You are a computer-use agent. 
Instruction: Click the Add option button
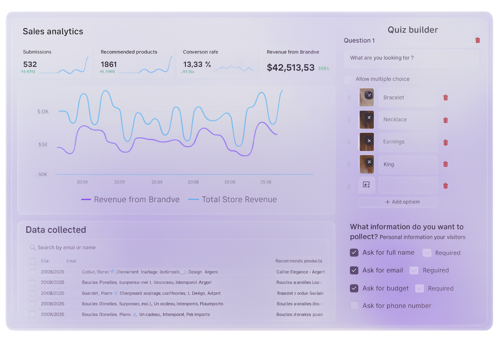point(398,202)
